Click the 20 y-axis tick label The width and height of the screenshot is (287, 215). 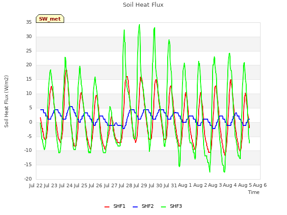(x=29, y=64)
